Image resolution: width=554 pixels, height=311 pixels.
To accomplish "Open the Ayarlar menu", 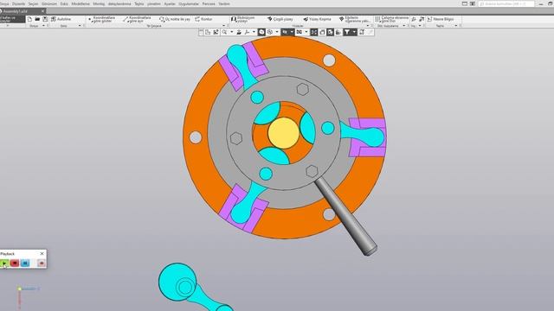I will pos(170,3).
